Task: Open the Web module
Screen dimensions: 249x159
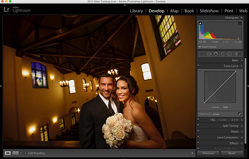Action: point(243,11)
